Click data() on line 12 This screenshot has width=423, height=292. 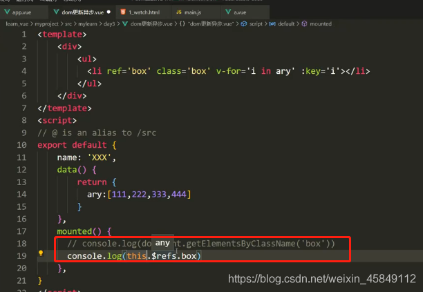coord(72,170)
